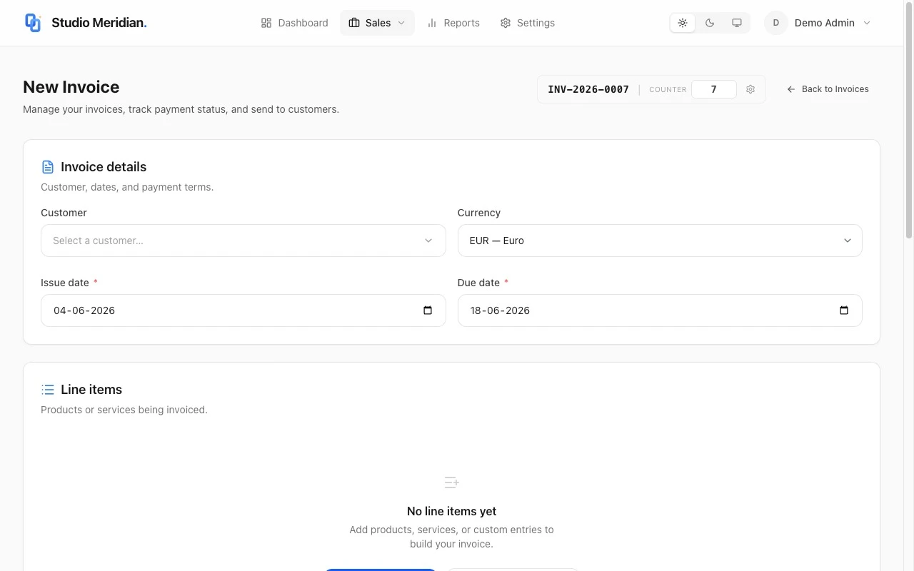This screenshot has width=914, height=571.
Task: Select system theme monitor icon
Action: click(737, 23)
